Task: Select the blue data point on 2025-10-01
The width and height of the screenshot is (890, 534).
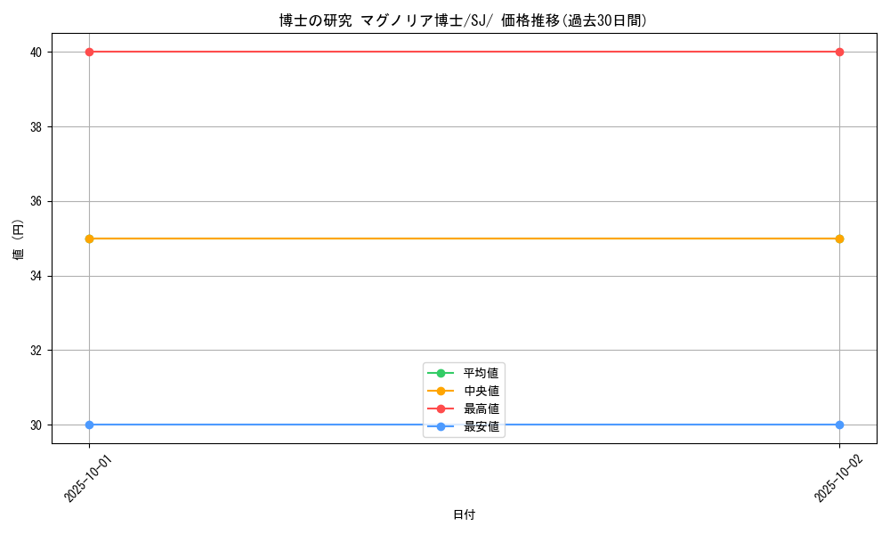Action: tap(89, 425)
